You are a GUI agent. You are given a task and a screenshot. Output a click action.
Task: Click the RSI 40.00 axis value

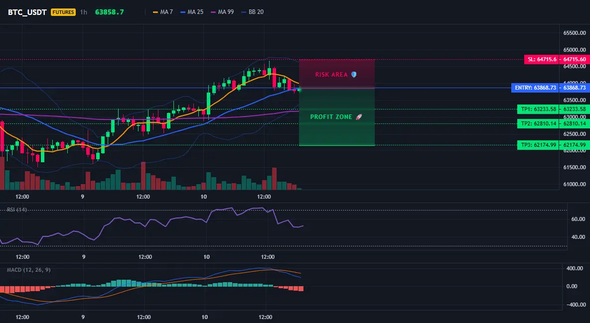(x=578, y=237)
